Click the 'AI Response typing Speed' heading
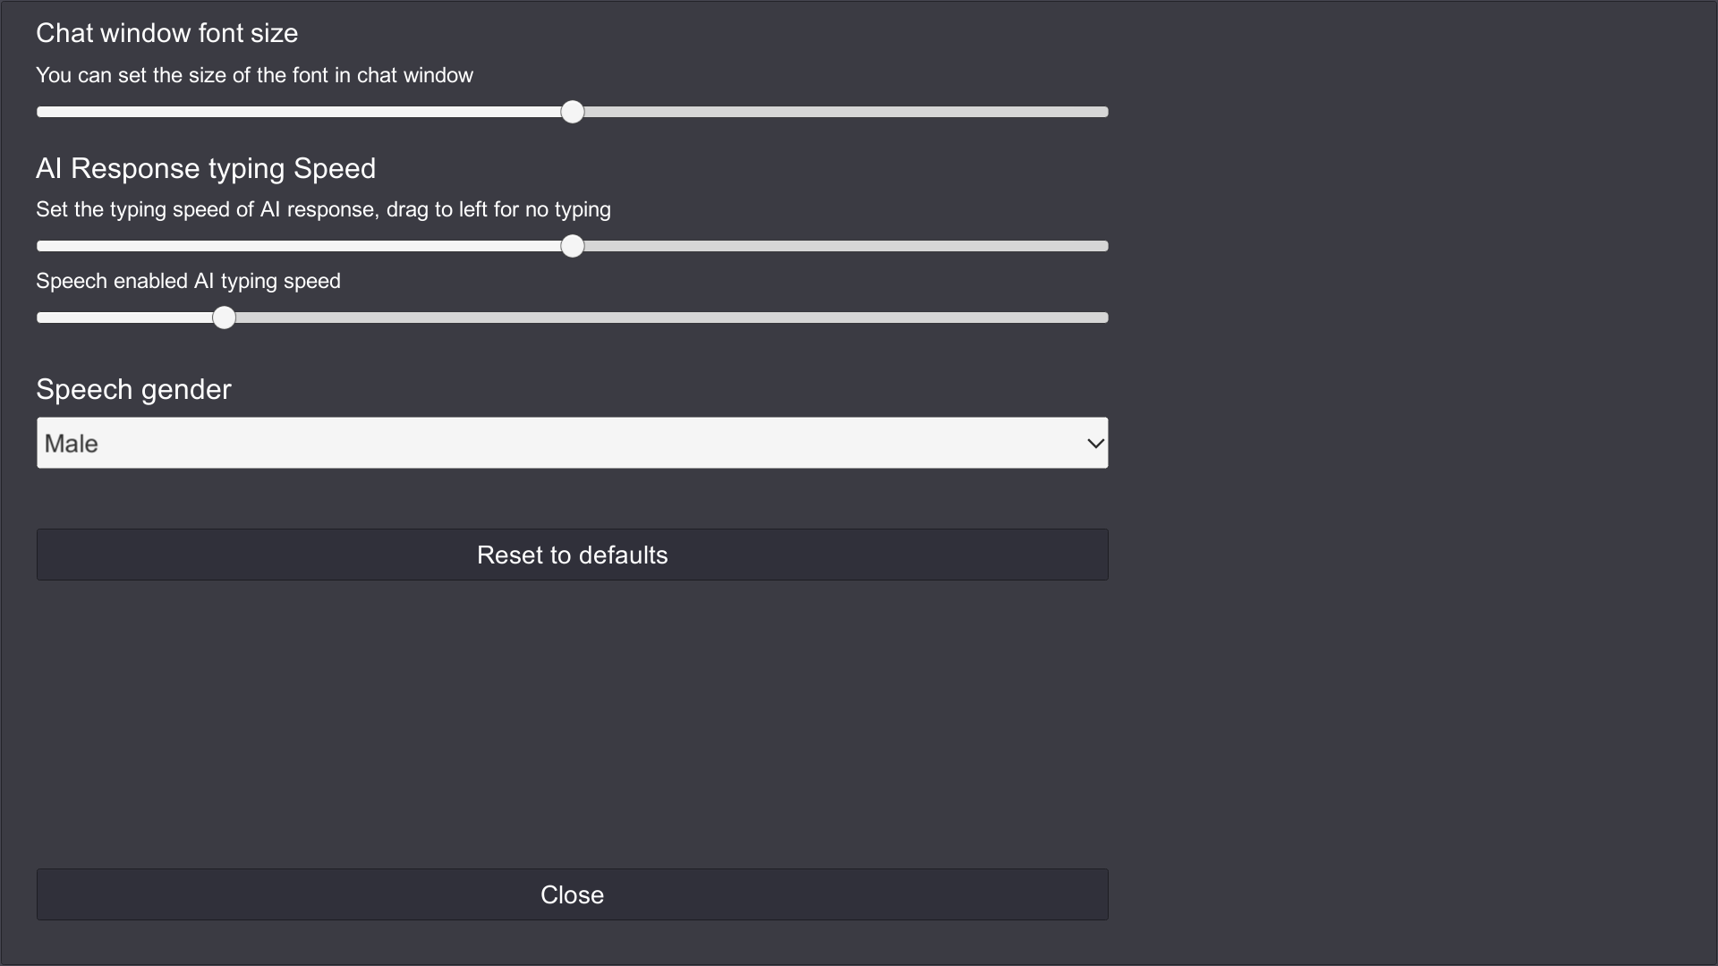The height and width of the screenshot is (966, 1718). (x=206, y=168)
